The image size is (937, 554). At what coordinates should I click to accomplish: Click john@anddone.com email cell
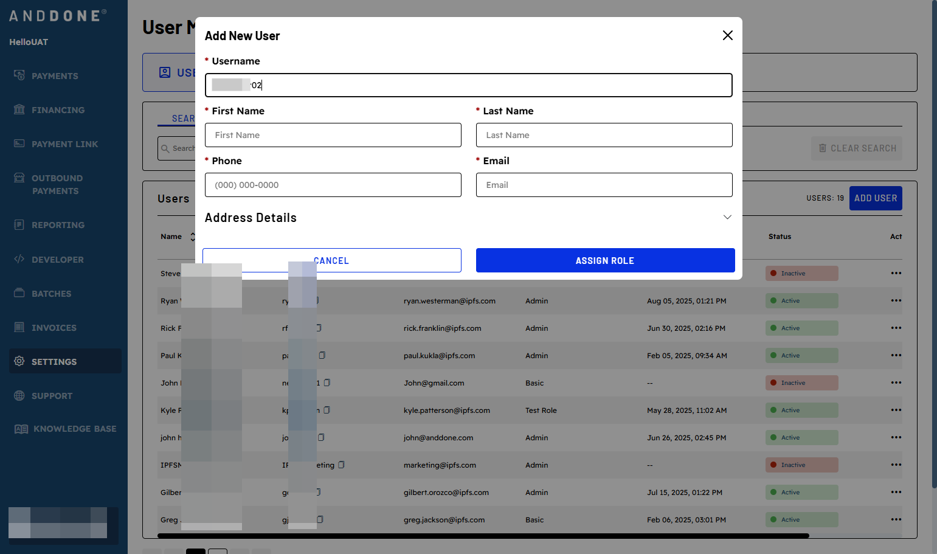[438, 438]
